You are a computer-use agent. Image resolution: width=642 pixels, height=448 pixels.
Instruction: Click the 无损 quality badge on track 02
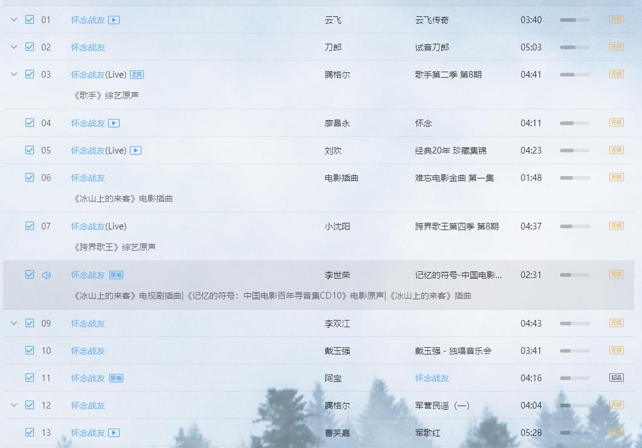click(616, 47)
